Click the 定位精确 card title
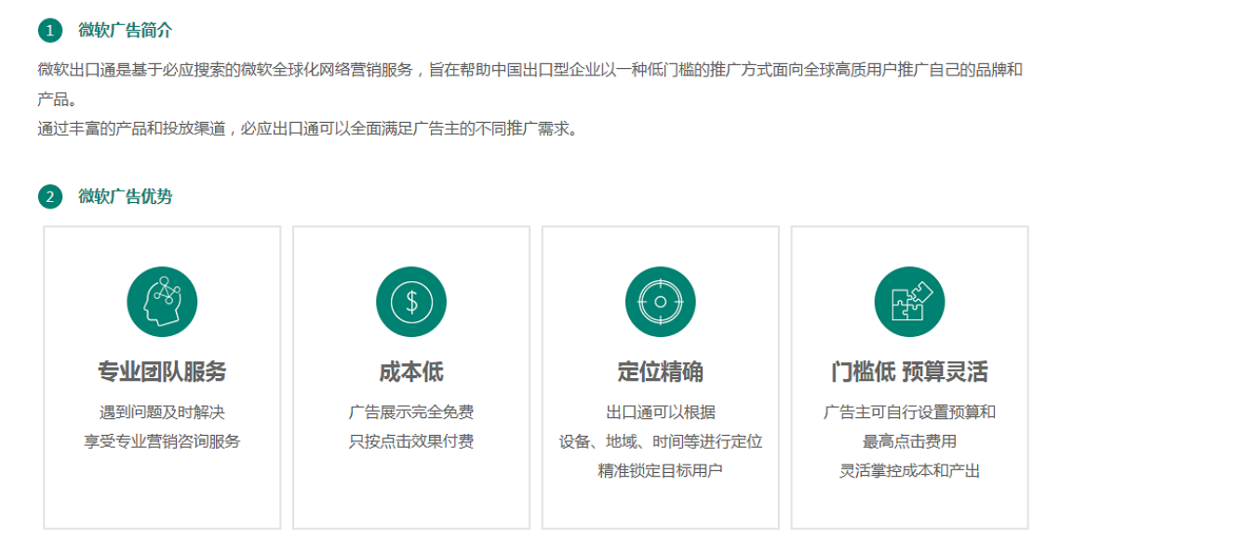Image resolution: width=1234 pixels, height=554 pixels. click(x=661, y=372)
